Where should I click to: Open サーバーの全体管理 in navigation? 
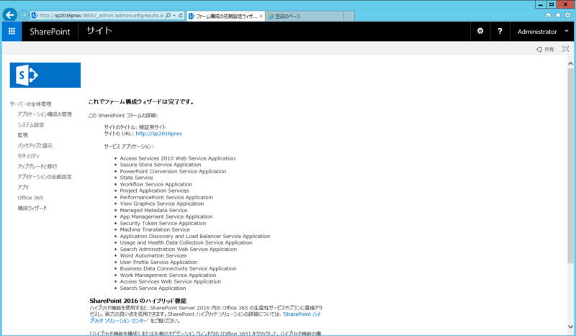(x=30, y=104)
